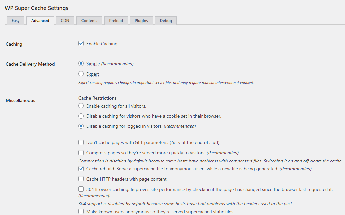Enable Compress pages checkbox
The height and width of the screenshot is (215, 345).
pos(81,152)
